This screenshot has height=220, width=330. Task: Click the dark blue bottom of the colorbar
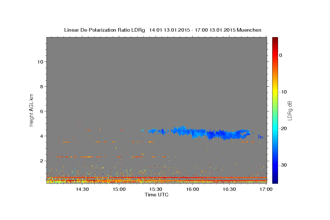click(275, 180)
